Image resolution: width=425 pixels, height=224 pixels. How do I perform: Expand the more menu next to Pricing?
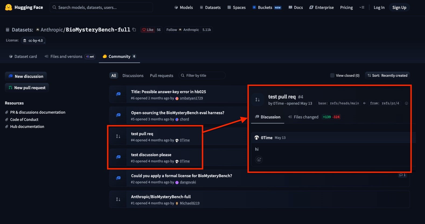click(x=362, y=8)
